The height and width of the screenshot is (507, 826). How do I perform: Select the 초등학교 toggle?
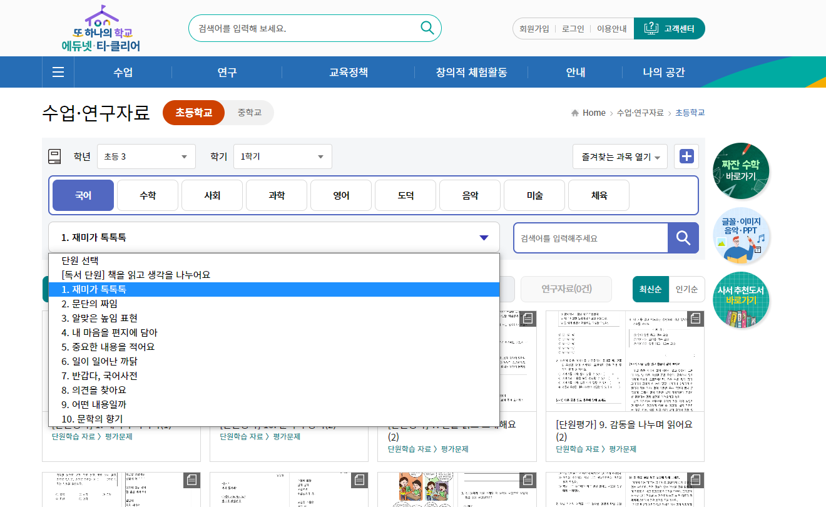[x=193, y=113]
